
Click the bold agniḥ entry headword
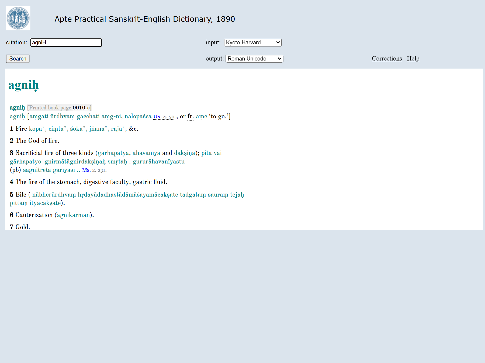pos(17,108)
